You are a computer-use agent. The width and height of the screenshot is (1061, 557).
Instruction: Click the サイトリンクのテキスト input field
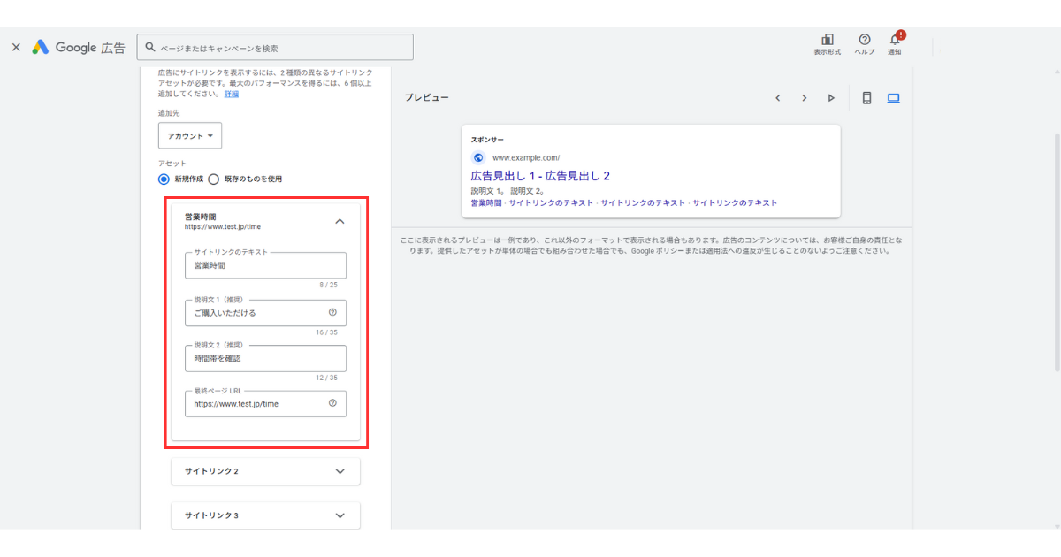point(265,265)
